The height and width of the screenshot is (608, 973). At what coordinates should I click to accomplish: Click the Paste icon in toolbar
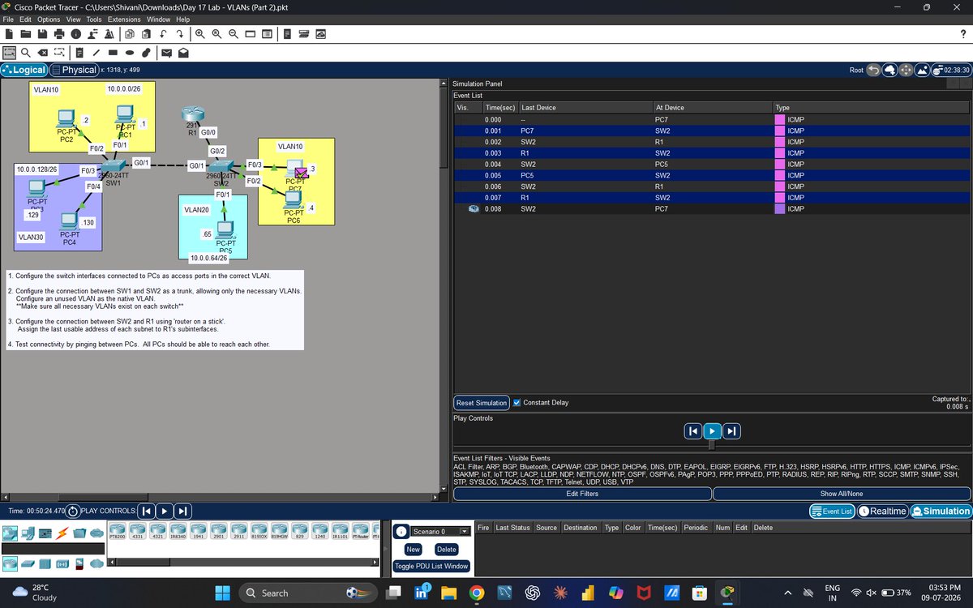coord(146,34)
